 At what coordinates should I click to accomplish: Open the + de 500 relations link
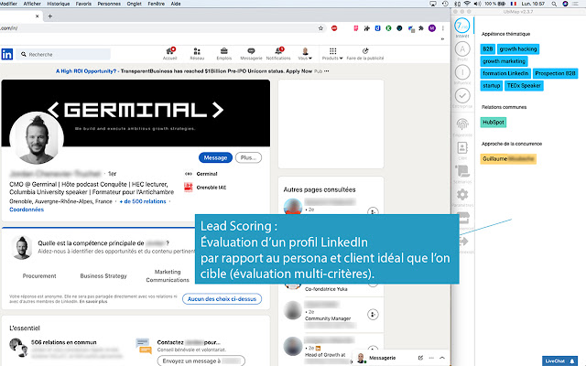click(143, 201)
